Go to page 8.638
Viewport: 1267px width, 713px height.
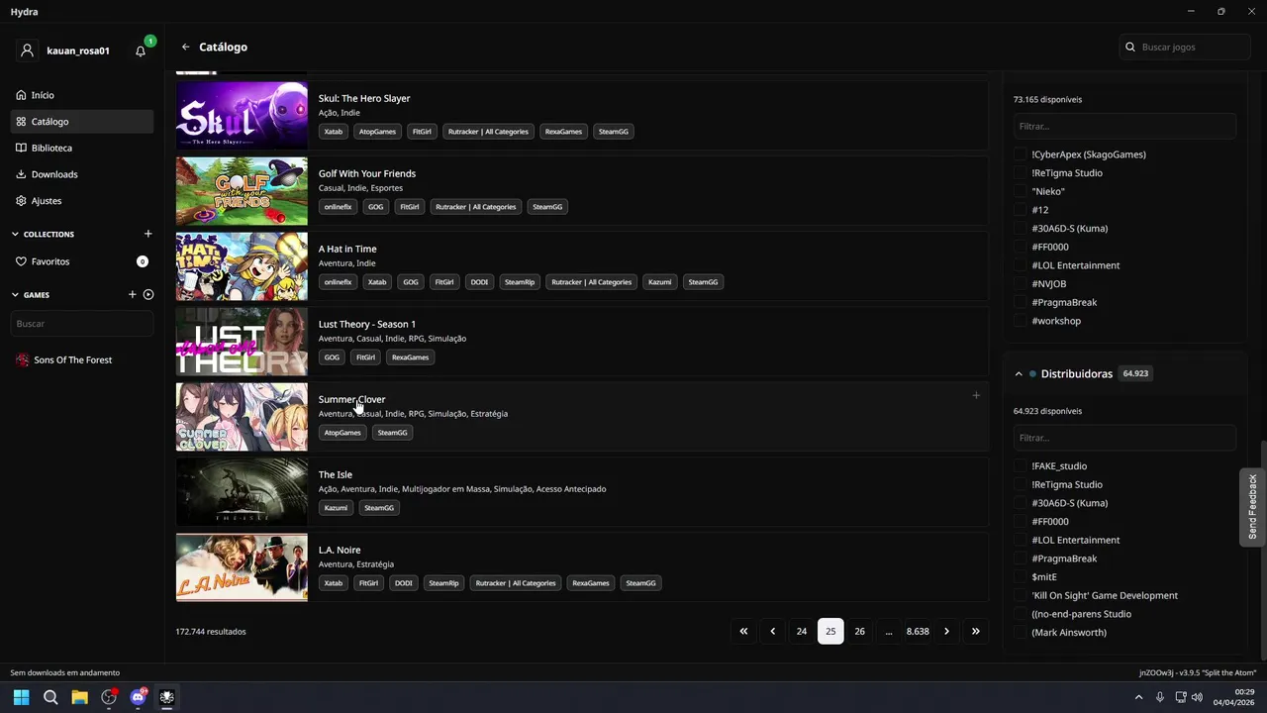coord(918,631)
